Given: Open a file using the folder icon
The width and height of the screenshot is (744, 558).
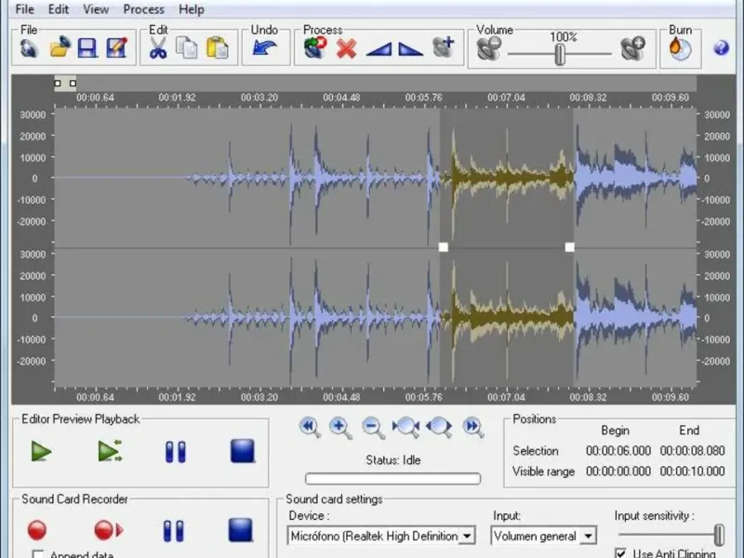Looking at the screenshot, I should (60, 48).
